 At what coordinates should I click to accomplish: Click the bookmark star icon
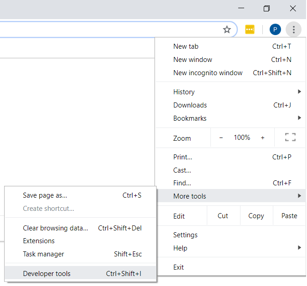227,30
